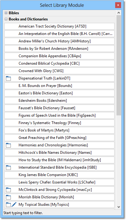Choose Books by Sir Robert Anderson
Viewport: 126px width, 220px height.
click(59, 49)
